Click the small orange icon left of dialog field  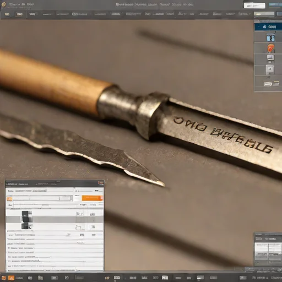9,199
